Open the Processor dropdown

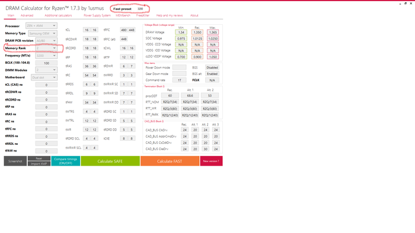tap(41, 25)
